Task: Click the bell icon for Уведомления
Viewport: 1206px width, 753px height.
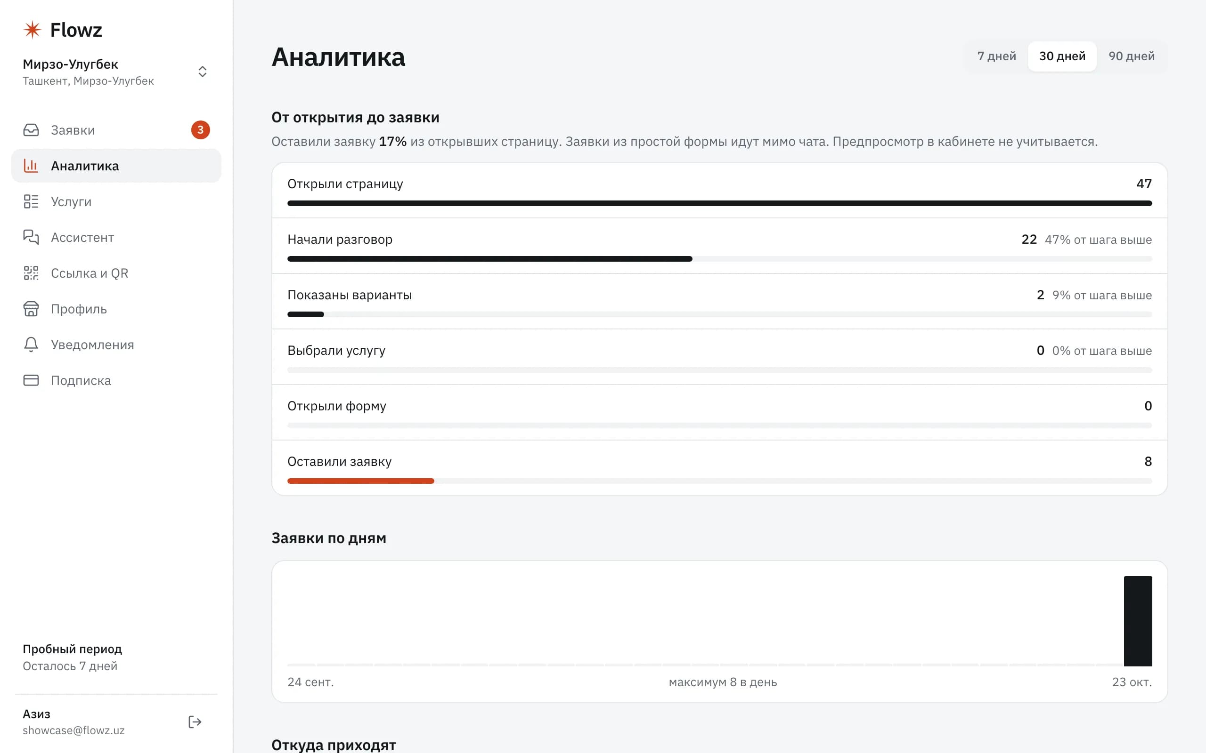Action: click(31, 344)
